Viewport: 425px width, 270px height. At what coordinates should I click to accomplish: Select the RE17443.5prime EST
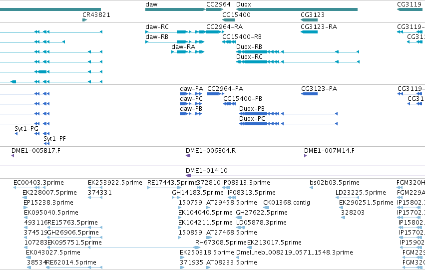tap(164, 187)
